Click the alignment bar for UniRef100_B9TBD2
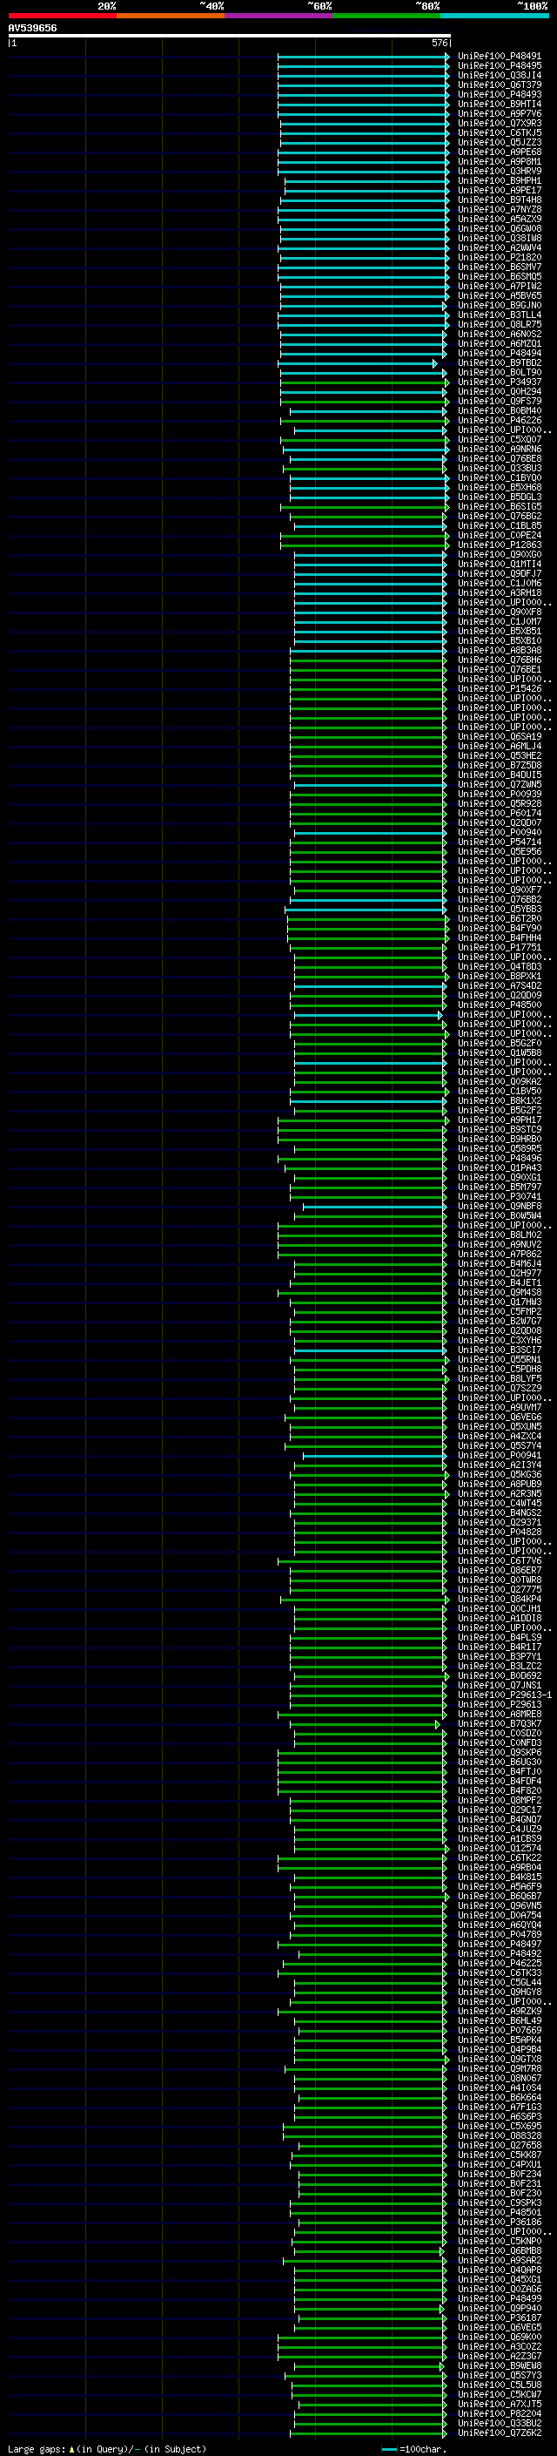The width and height of the screenshot is (557, 2456). 358,363
